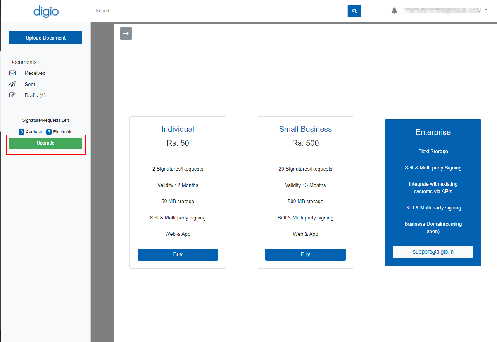Viewport: 497px width, 342px height.
Task: Collapse the sidebar using the arrow icon
Action: 126,33
